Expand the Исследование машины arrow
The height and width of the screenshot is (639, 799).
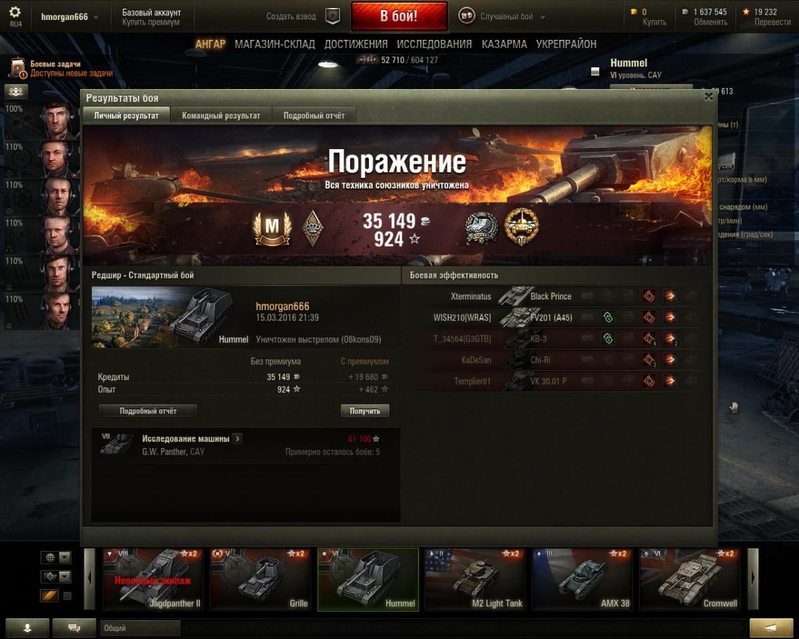[238, 439]
